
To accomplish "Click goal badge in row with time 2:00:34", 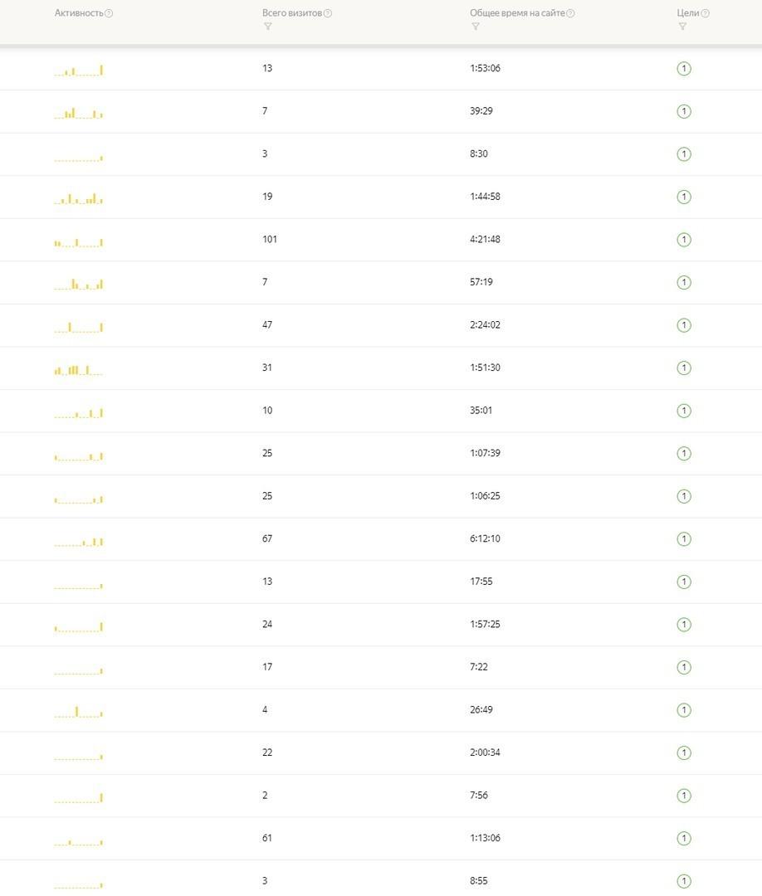I will click(x=684, y=752).
